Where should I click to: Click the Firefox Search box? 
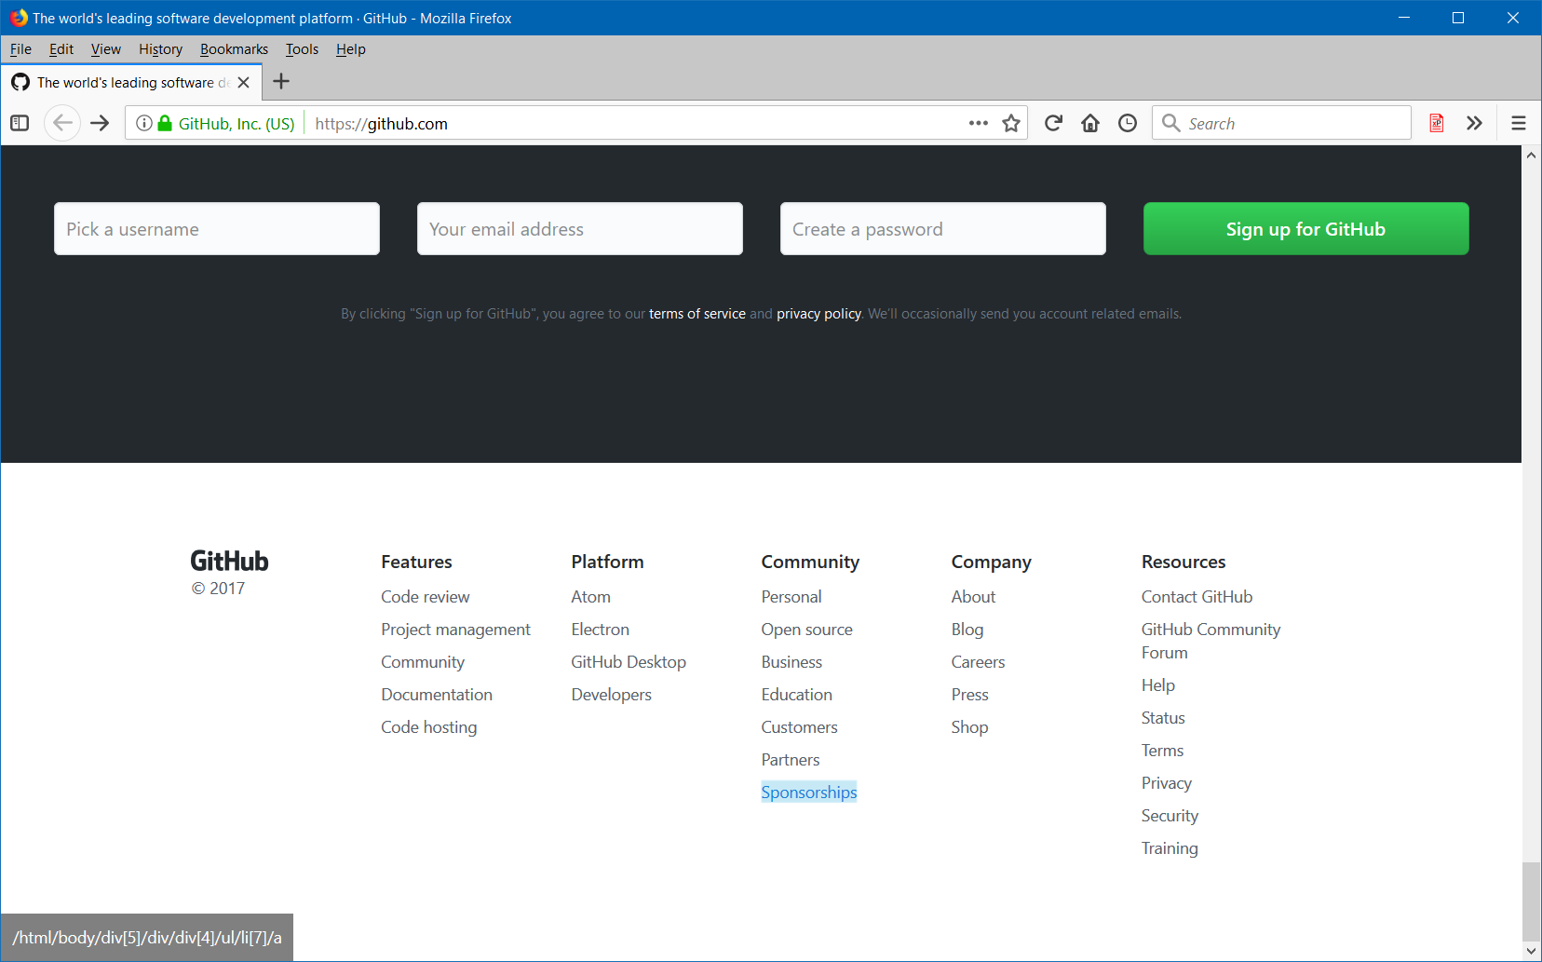tap(1281, 123)
